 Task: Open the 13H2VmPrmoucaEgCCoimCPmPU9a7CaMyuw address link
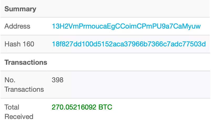126,26
